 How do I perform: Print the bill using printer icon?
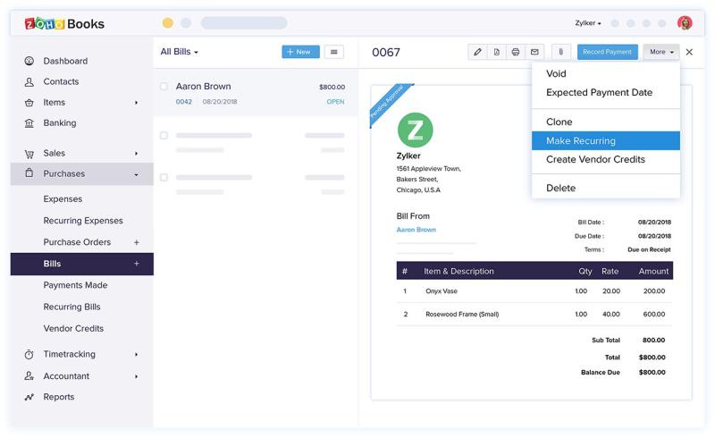516,52
